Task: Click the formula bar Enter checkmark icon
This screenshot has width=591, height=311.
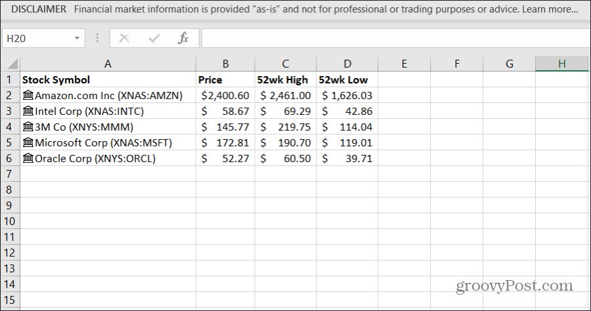Action: [154, 39]
